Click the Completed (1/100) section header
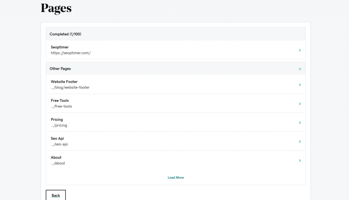349x200 pixels. 65,34
